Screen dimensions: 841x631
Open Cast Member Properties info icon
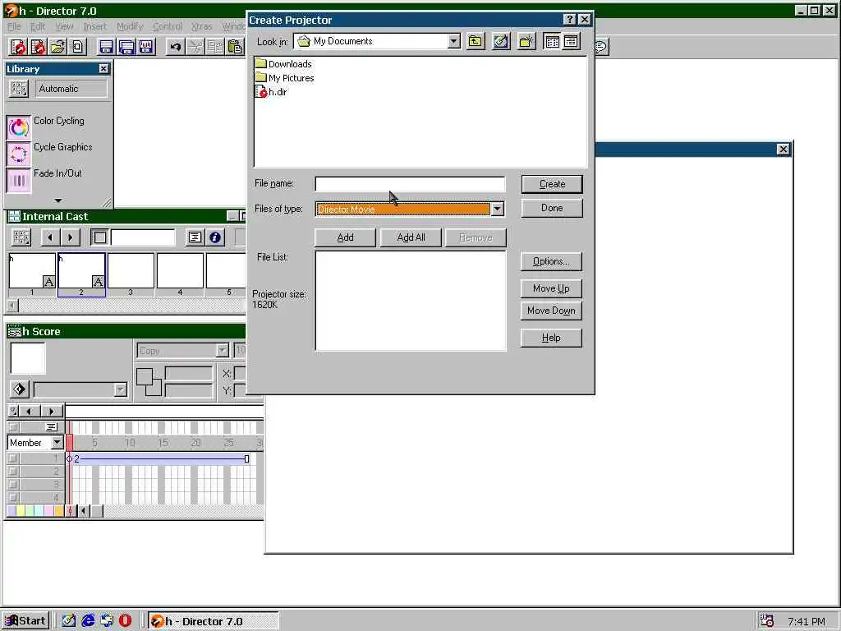coord(215,237)
